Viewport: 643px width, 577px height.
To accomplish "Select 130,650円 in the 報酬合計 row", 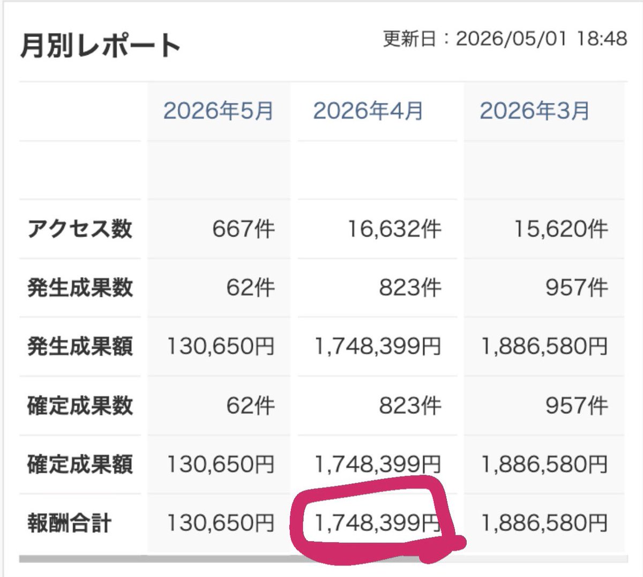I will tap(221, 524).
